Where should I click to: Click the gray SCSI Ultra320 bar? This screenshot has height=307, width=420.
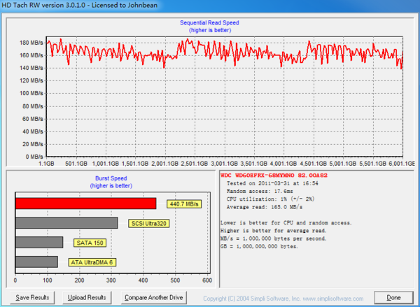(x=66, y=223)
